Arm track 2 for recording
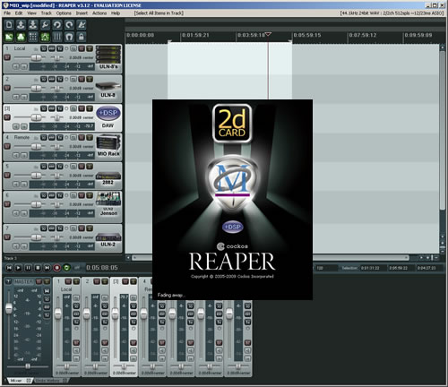 (7, 88)
